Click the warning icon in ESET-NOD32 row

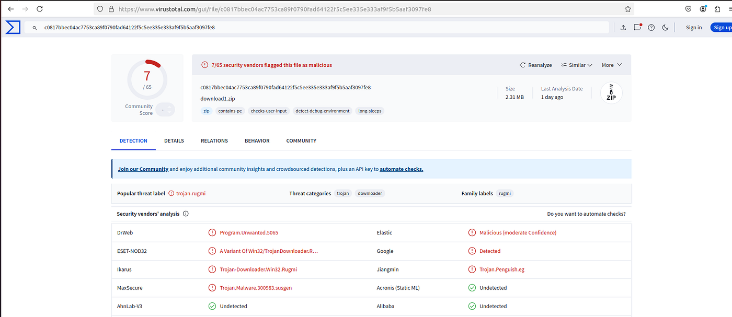[212, 251]
